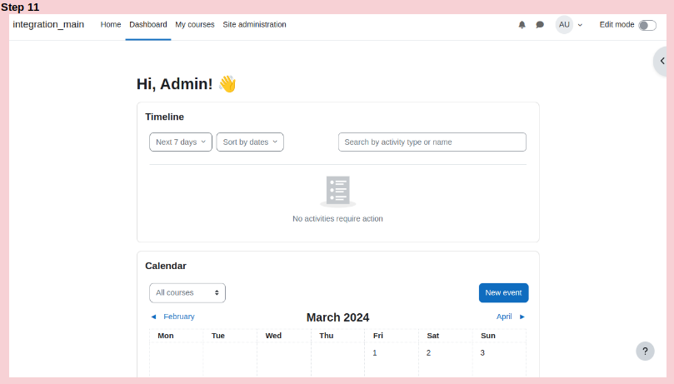Image resolution: width=674 pixels, height=384 pixels.
Task: Open the Next 7 days filter dropdown
Action: coord(181,142)
